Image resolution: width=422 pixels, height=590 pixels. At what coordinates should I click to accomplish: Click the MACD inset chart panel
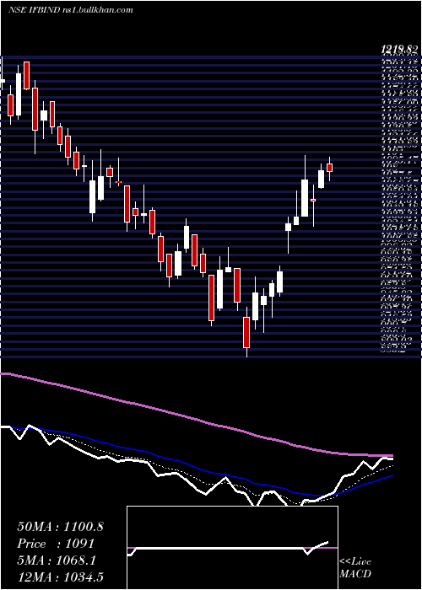point(232,548)
